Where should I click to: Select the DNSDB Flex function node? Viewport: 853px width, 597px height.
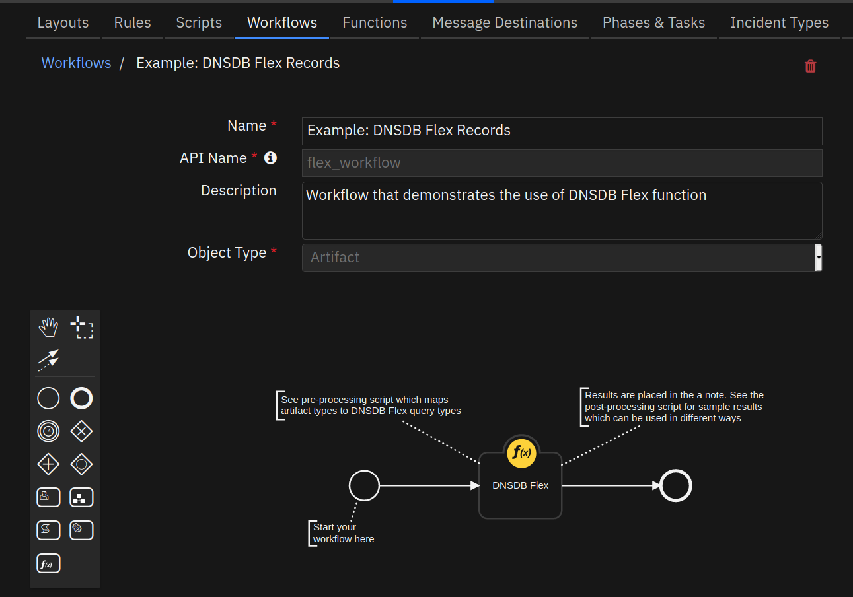(521, 485)
